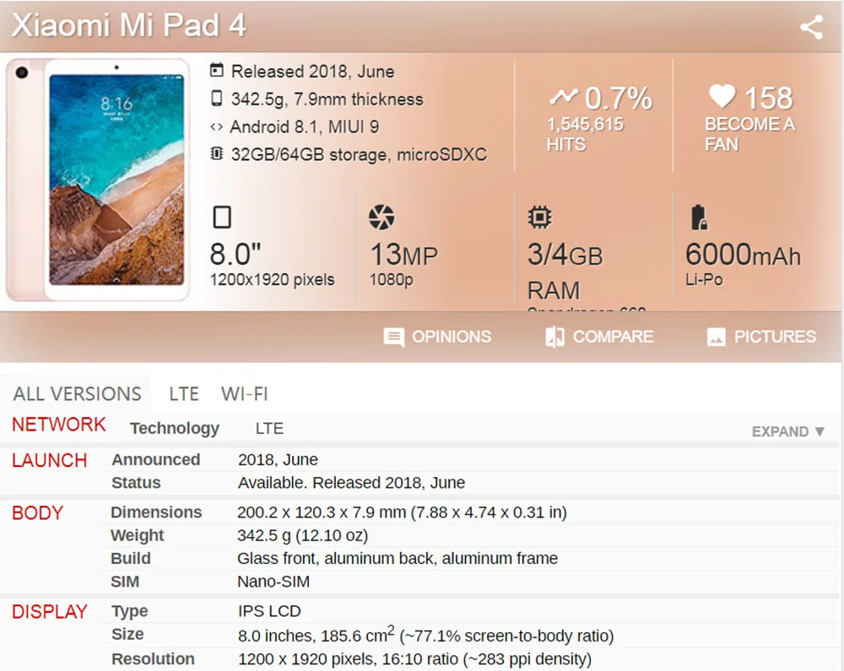Click the Android OS code icon
The width and height of the screenshot is (844, 671).
coord(216,127)
